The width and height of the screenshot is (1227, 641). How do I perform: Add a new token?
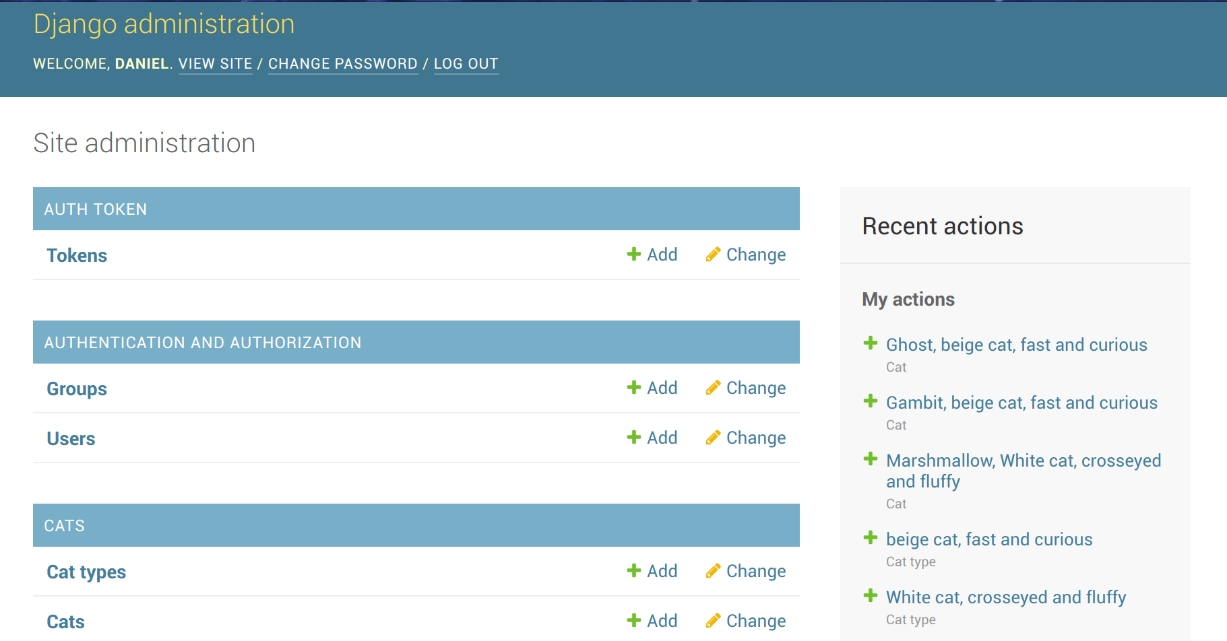[x=662, y=255]
